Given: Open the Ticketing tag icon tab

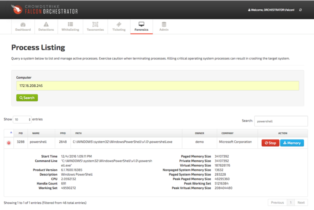Looking at the screenshot, I should [119, 25].
